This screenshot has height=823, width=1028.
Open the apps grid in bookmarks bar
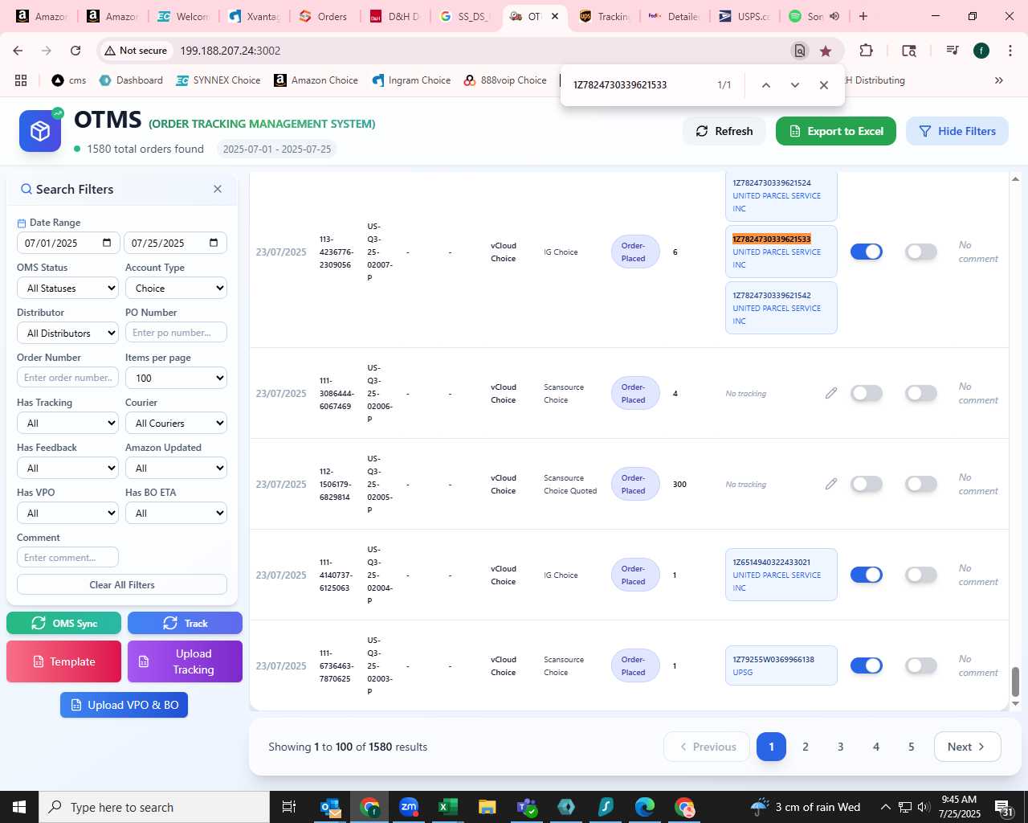tap(21, 80)
